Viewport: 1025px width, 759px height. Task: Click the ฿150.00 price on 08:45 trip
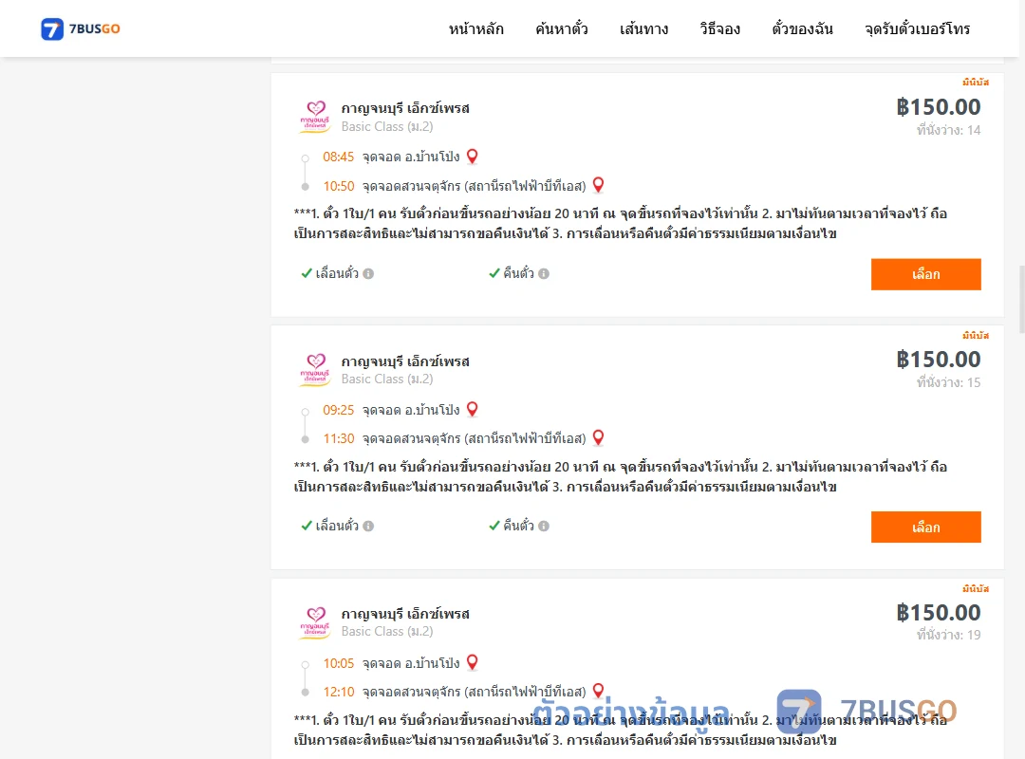pos(938,106)
